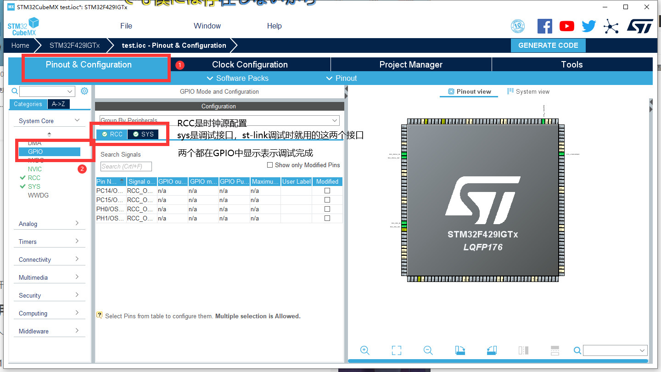This screenshot has height=372, width=661.
Task: Check Modified box for PC14 row
Action: 327,191
